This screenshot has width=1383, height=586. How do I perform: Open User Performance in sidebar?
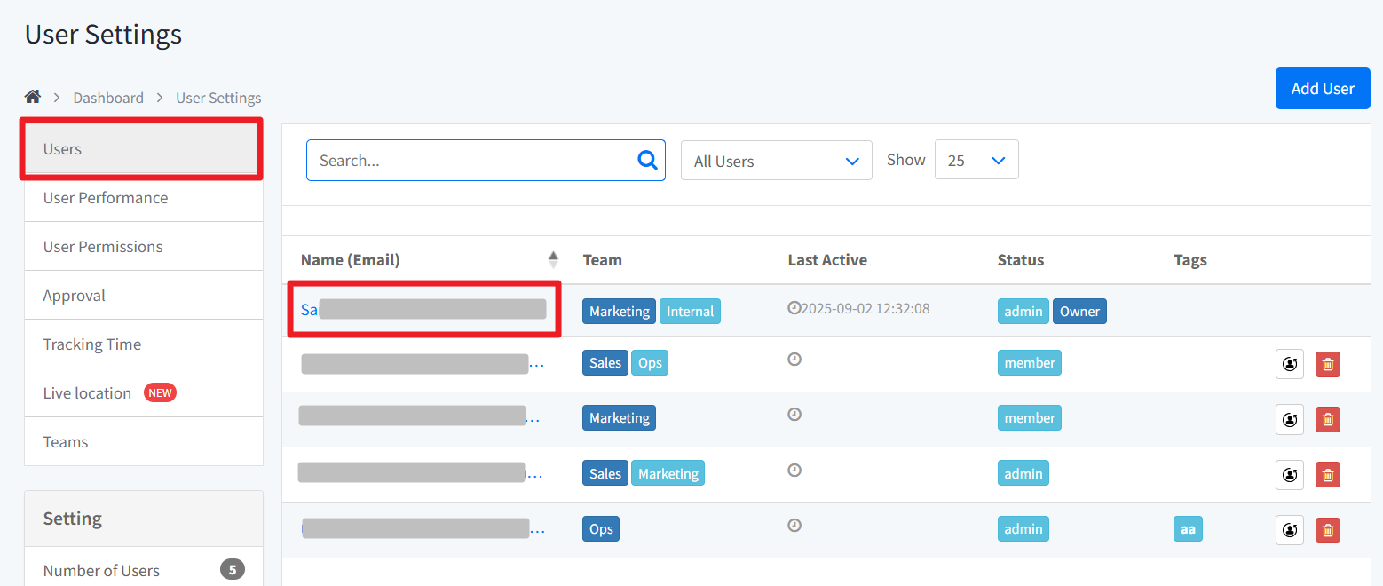[x=106, y=198]
